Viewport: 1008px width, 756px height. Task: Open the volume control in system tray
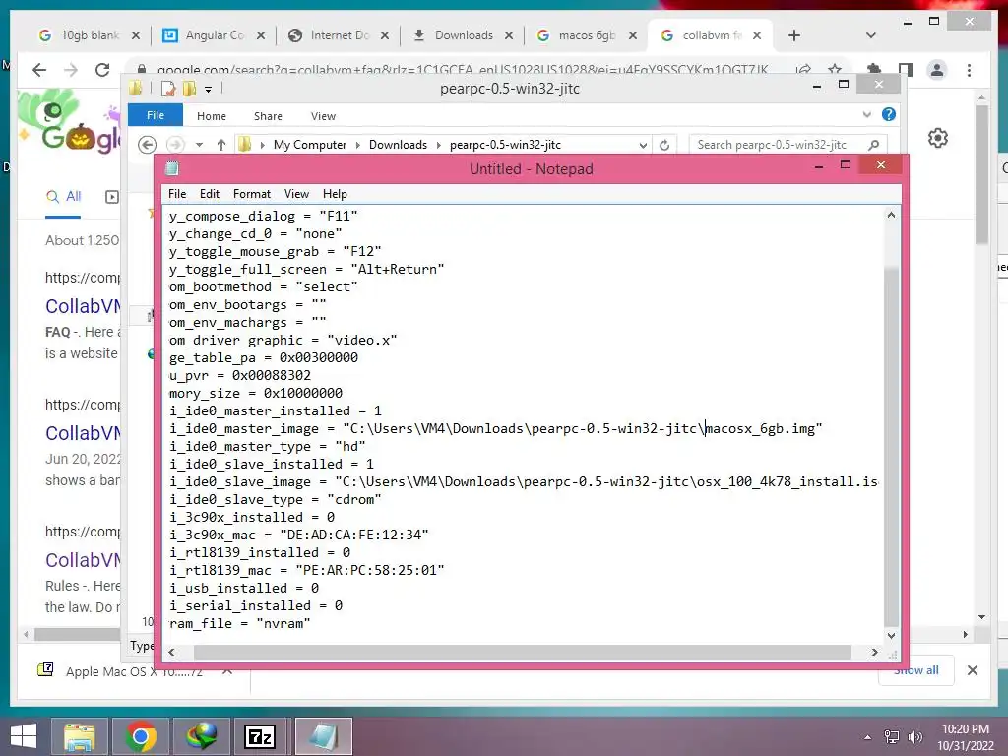914,737
